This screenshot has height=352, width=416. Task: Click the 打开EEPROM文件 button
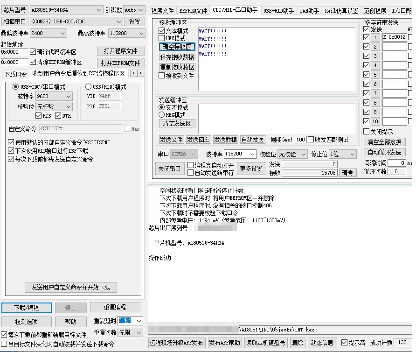pos(121,63)
